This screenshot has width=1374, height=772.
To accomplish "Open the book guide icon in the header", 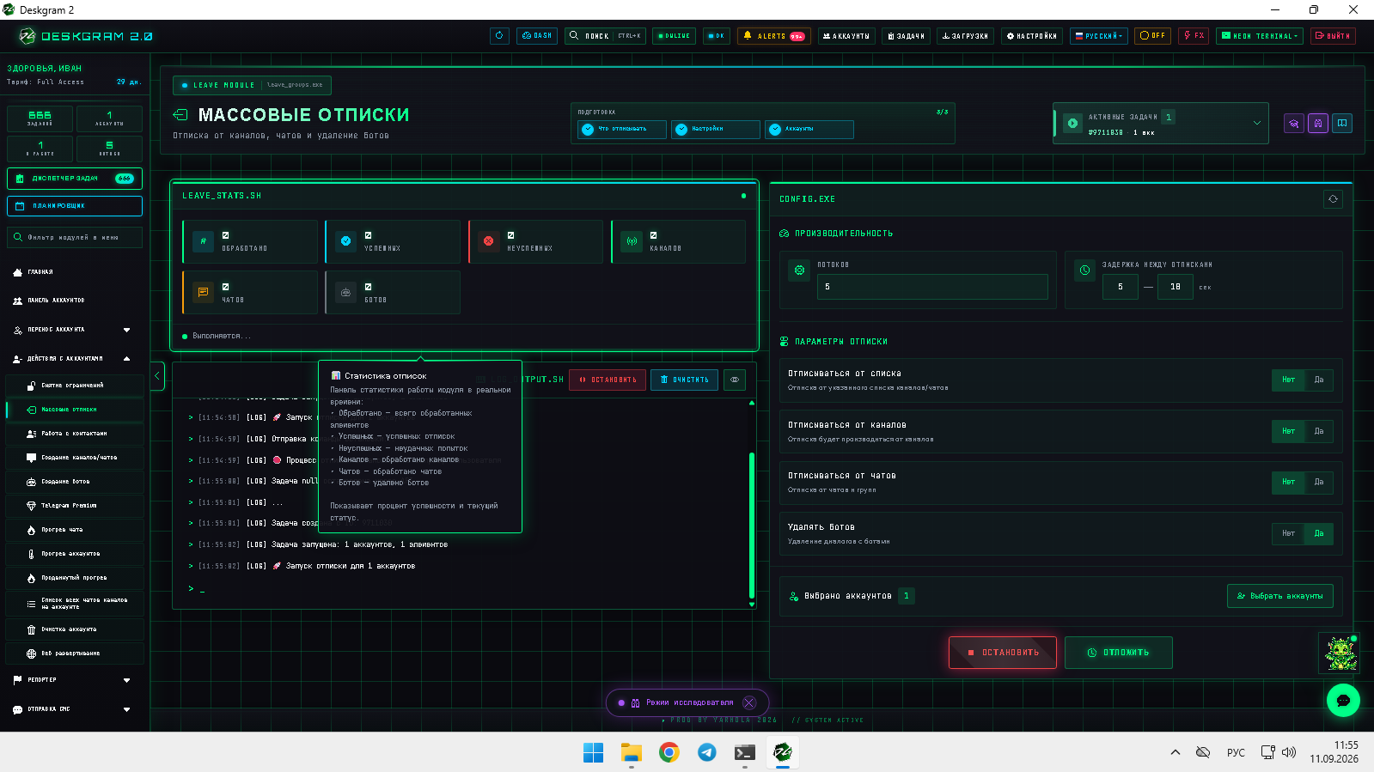I will [1342, 124].
